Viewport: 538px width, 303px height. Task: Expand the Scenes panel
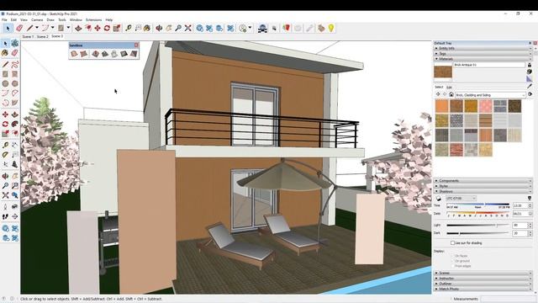pos(483,273)
